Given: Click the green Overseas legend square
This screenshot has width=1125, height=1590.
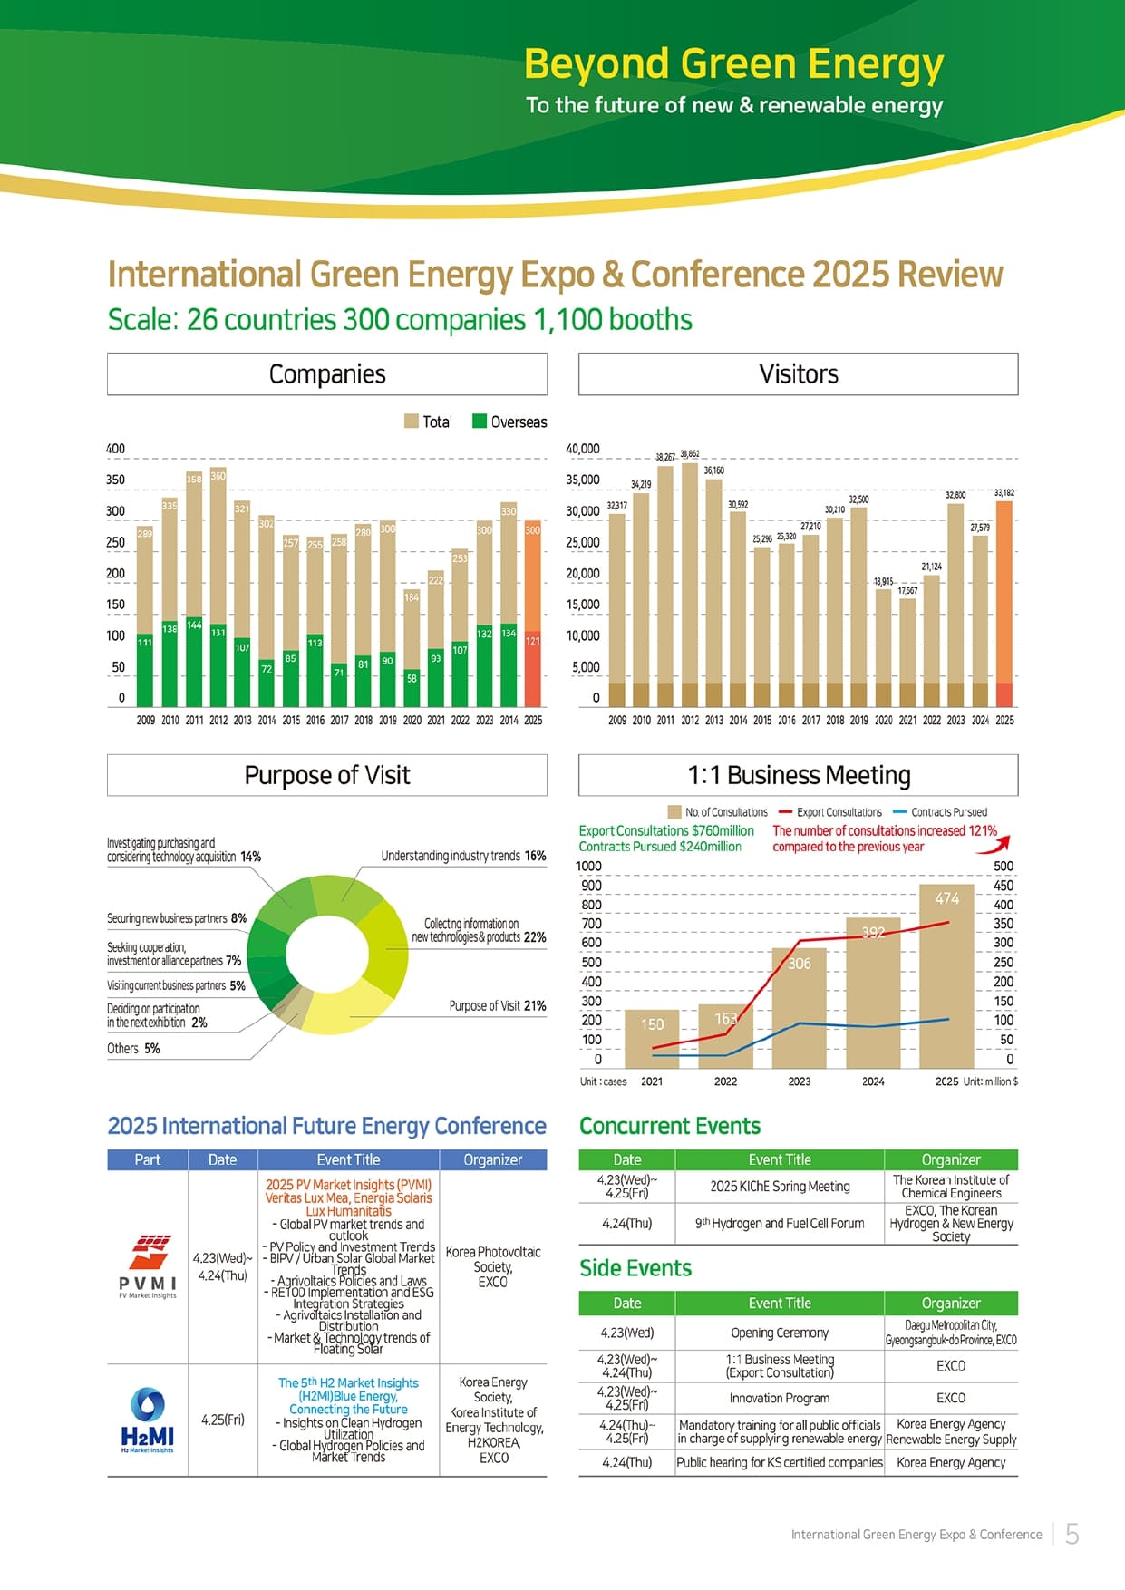Looking at the screenshot, I should [x=480, y=422].
